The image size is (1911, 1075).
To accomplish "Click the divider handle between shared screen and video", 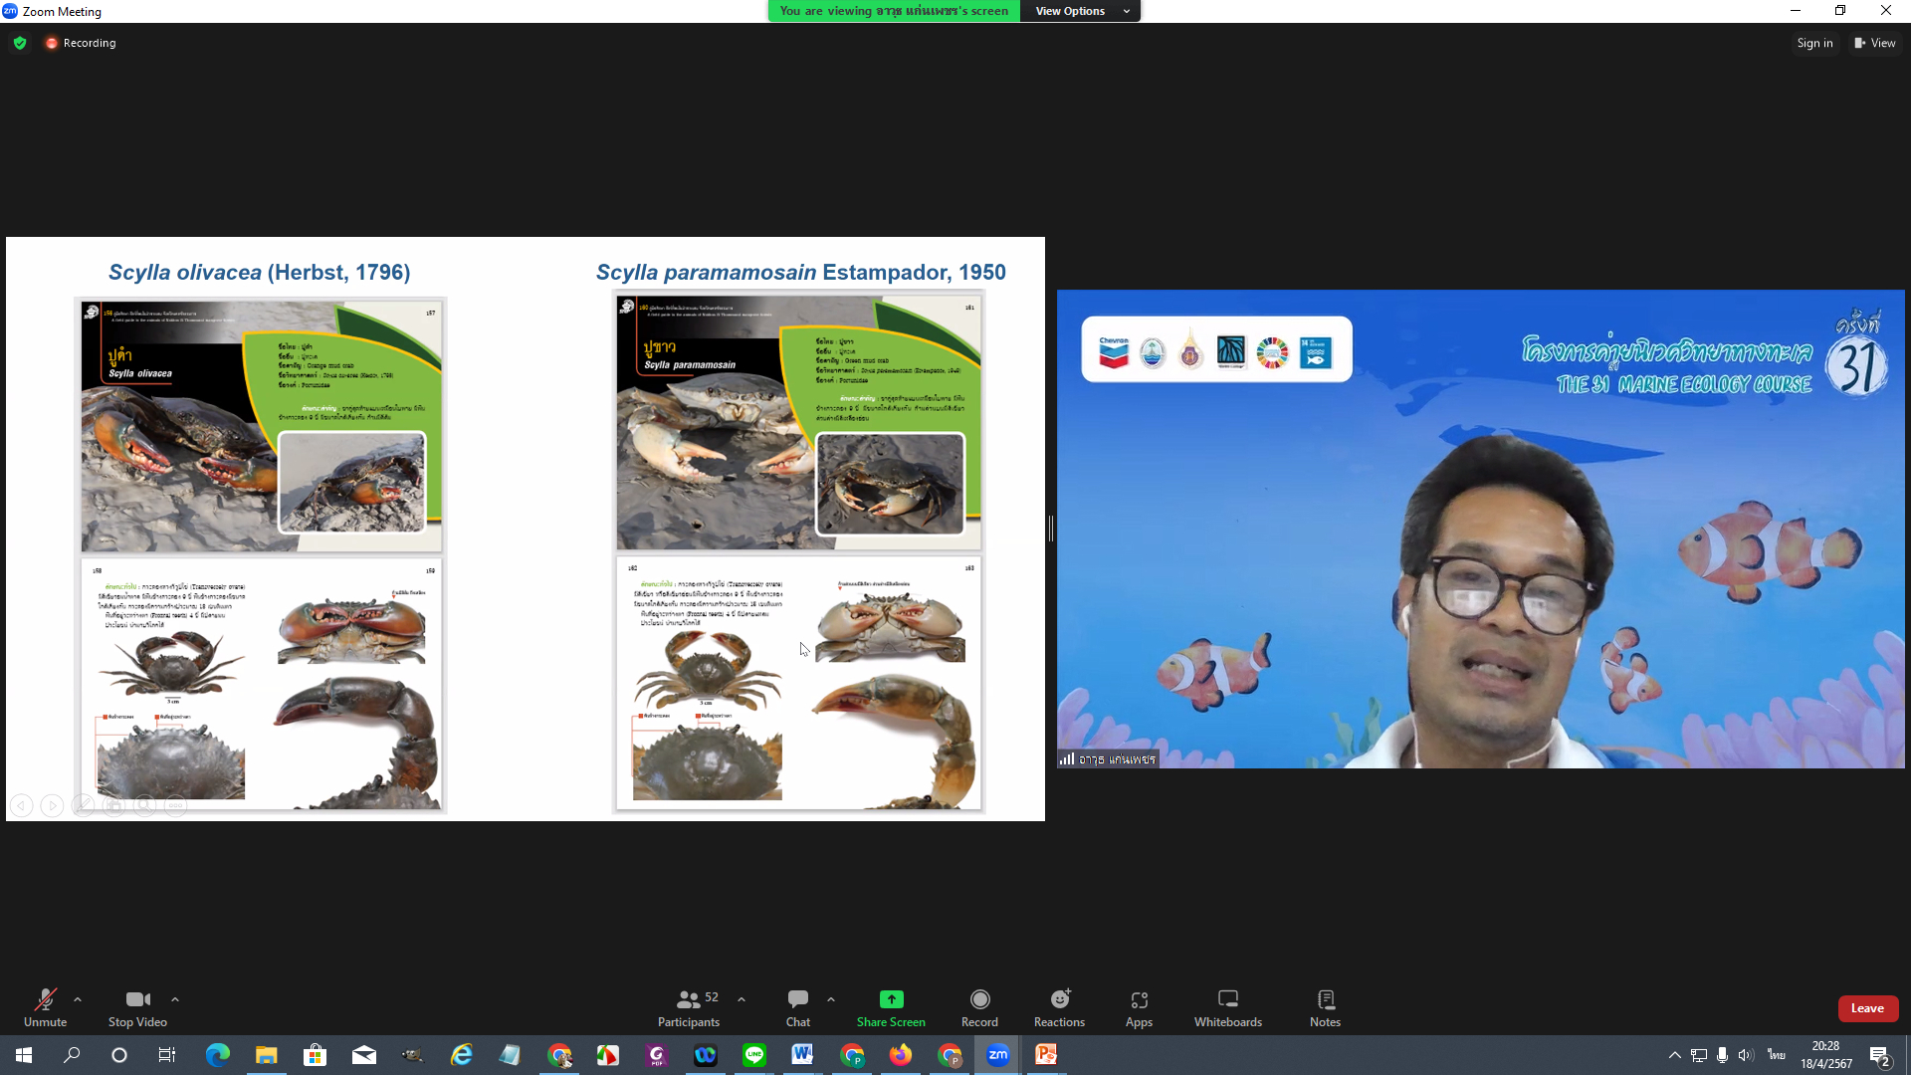I will click(1050, 529).
